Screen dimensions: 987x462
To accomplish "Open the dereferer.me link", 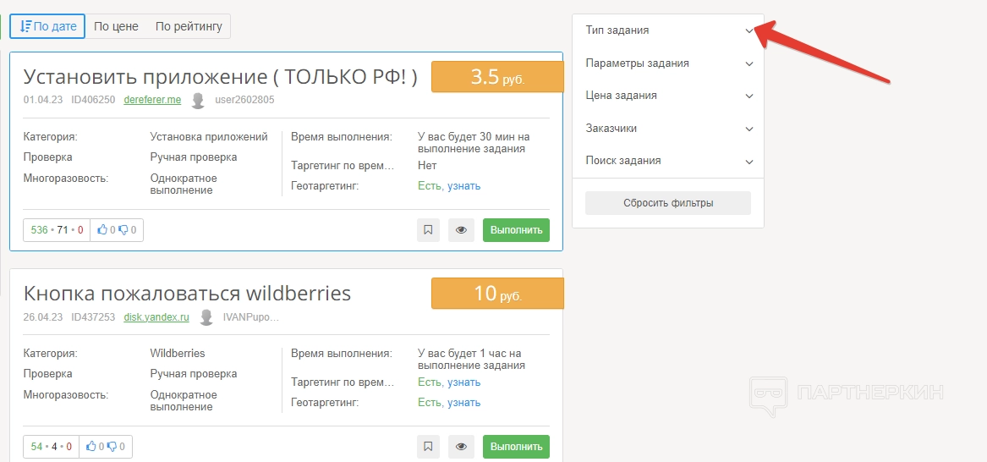I will 152,100.
